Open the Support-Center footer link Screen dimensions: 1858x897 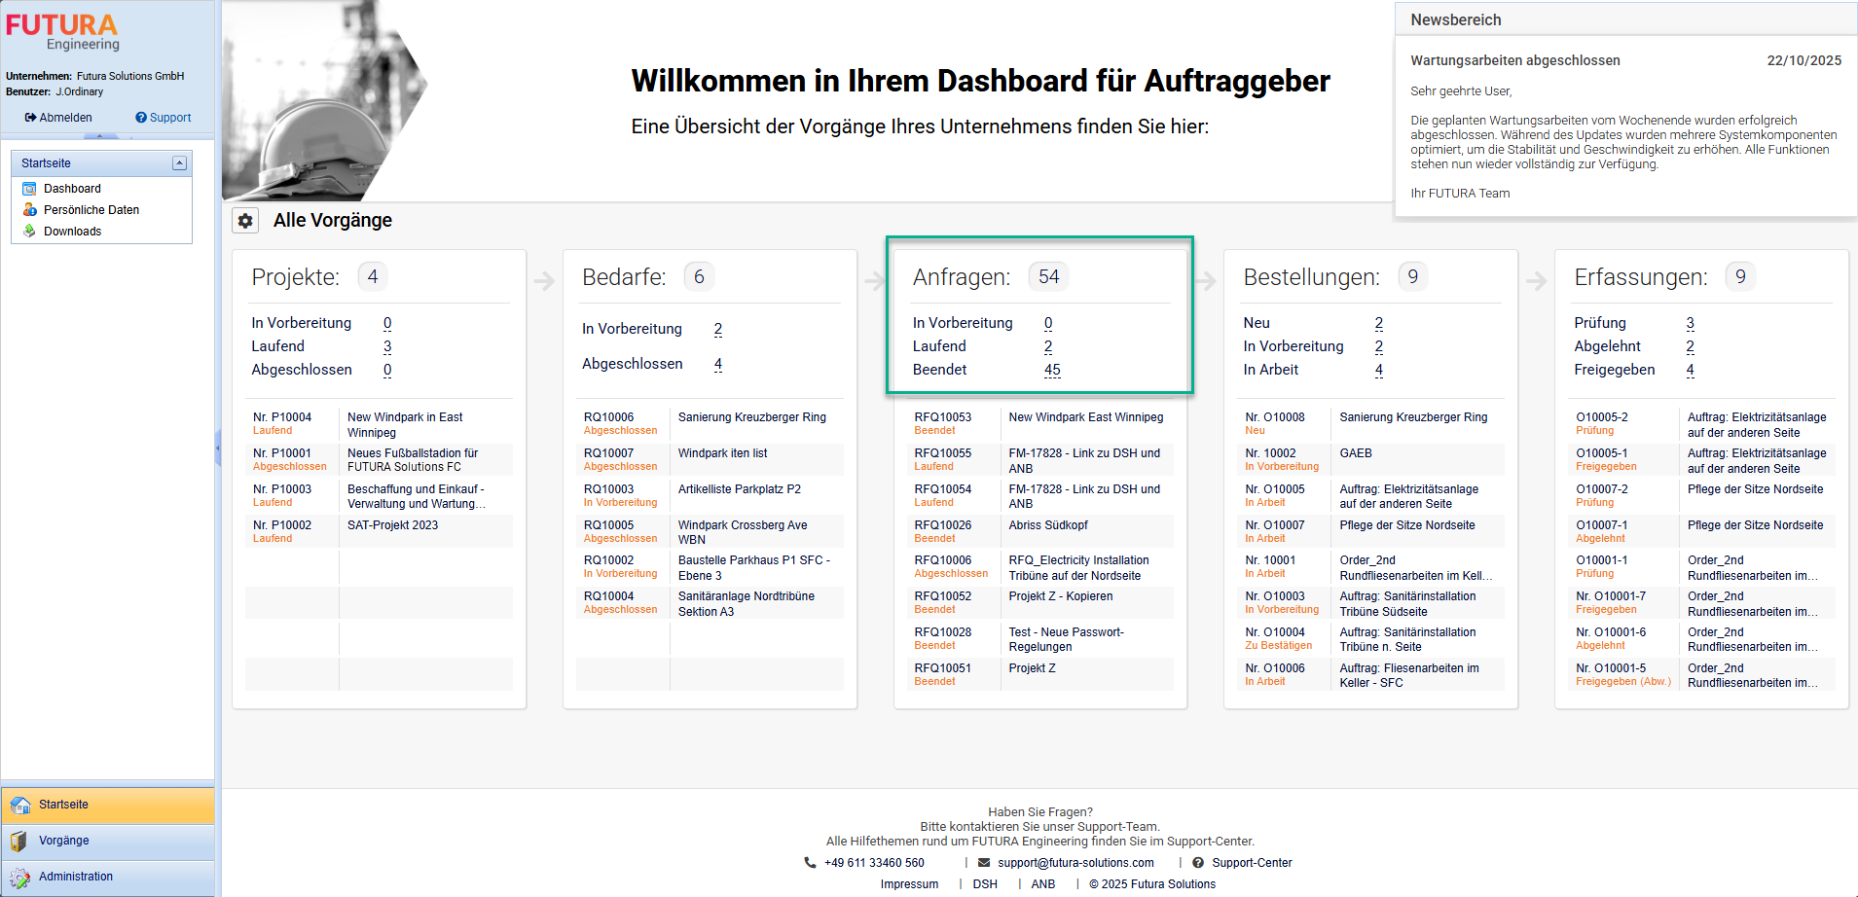click(x=1252, y=863)
